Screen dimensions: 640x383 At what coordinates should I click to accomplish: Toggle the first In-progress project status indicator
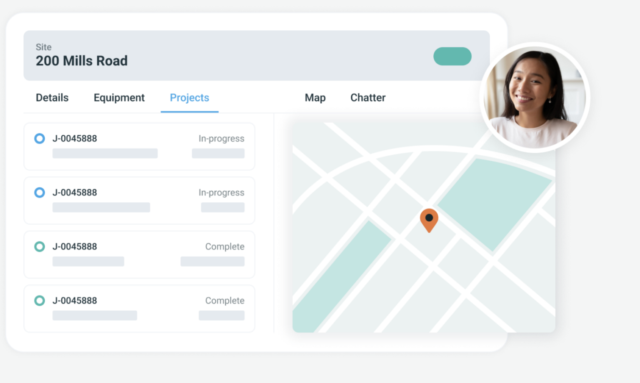[40, 138]
